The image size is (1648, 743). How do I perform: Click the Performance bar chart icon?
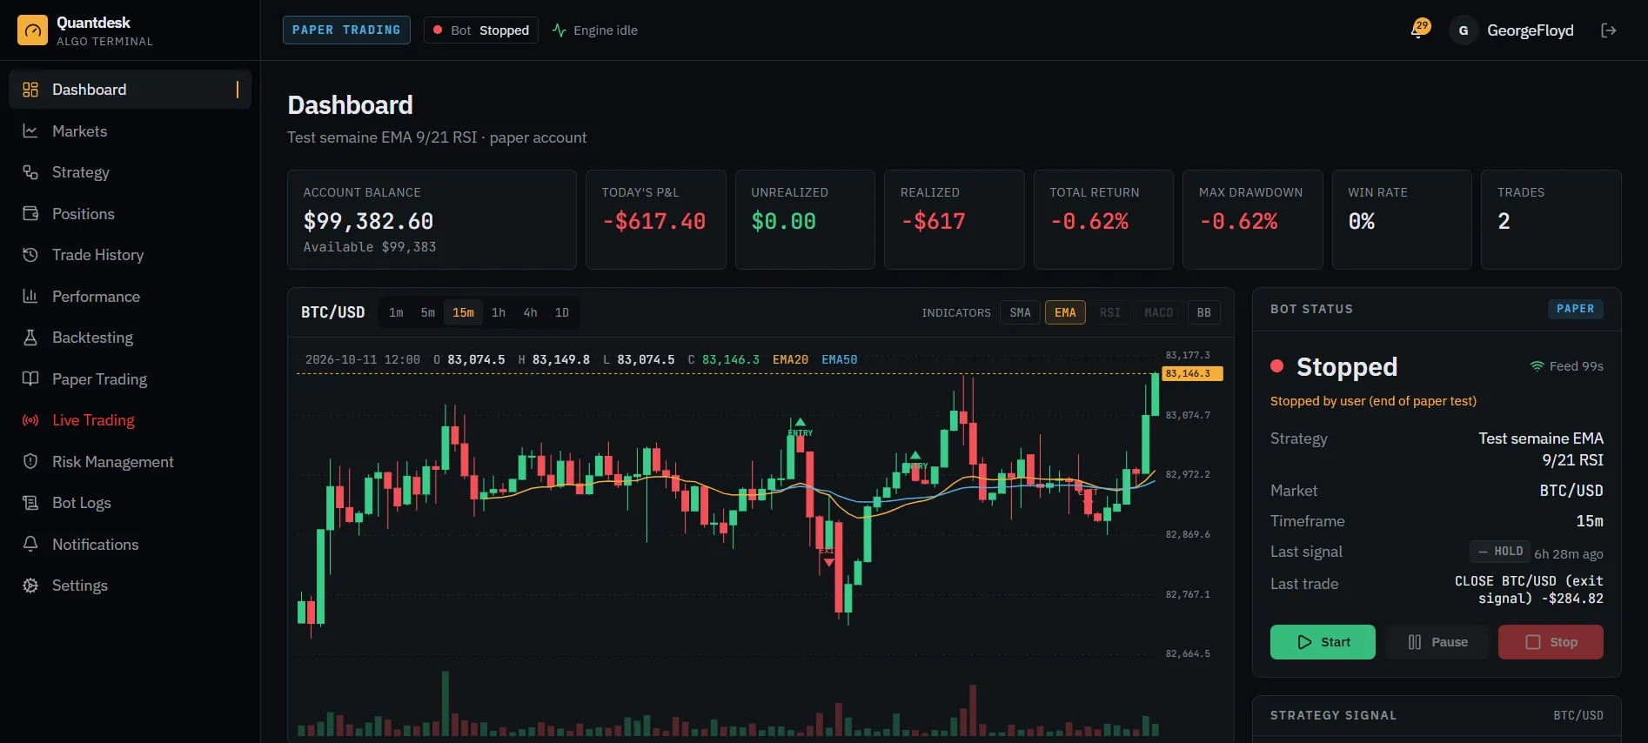[x=30, y=297]
